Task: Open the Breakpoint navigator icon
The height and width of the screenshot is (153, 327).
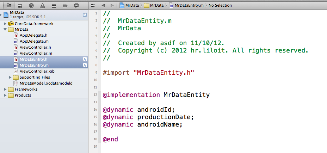Action: point(65,5)
